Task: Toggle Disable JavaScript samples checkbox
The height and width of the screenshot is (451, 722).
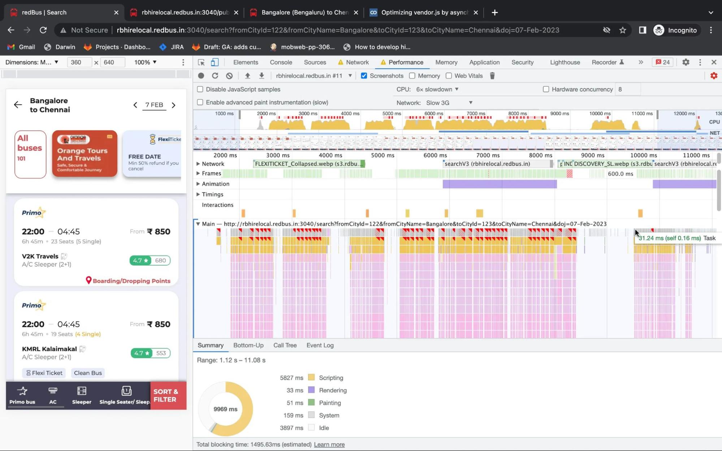Action: (x=200, y=89)
